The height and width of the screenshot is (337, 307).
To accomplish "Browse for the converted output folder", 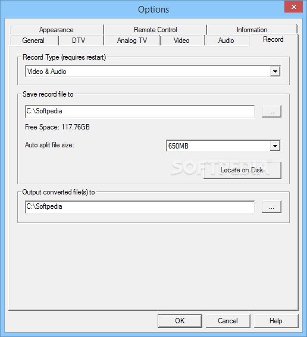I will point(271,207).
